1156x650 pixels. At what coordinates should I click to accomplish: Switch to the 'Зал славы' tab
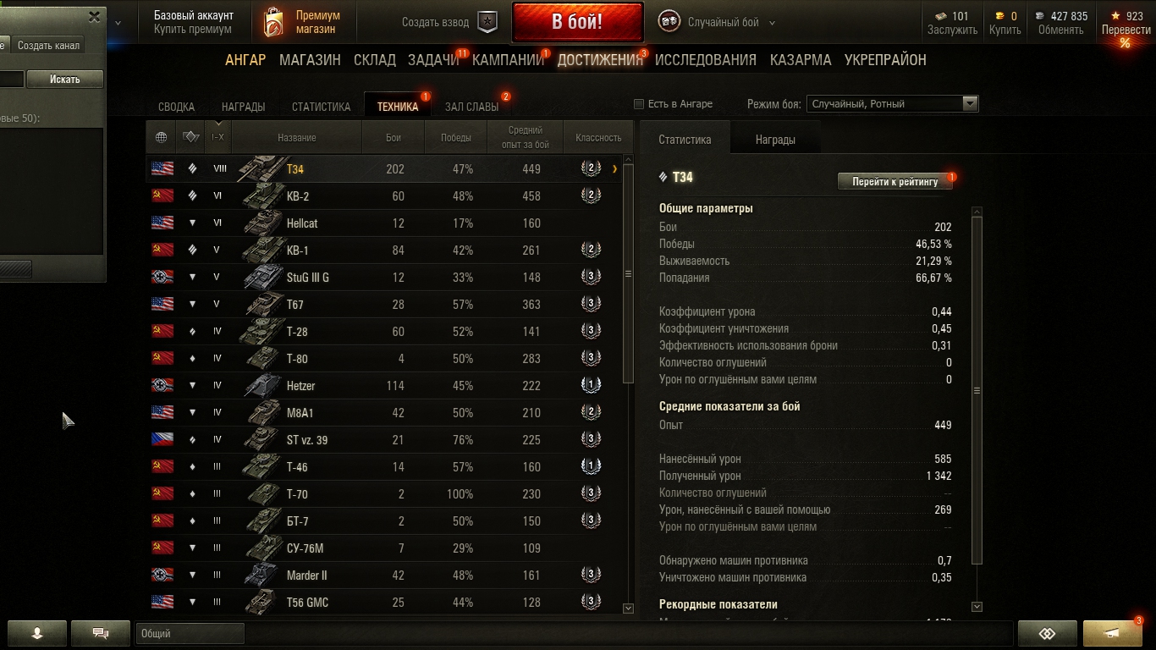click(x=471, y=107)
